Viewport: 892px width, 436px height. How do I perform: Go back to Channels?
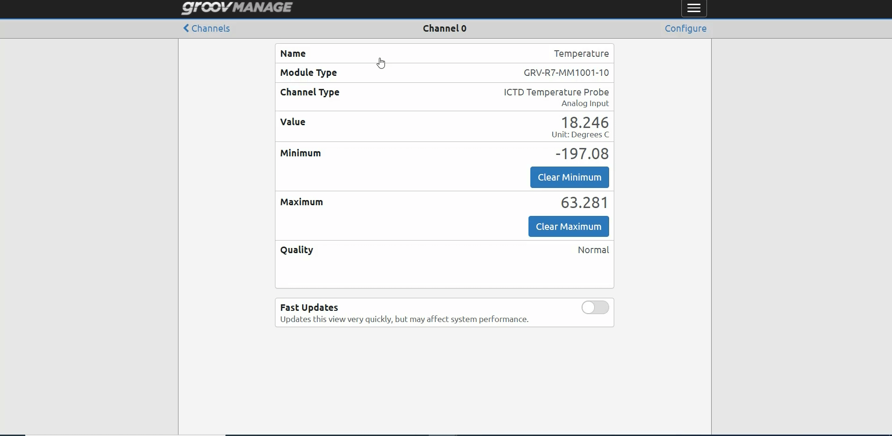[x=206, y=28]
